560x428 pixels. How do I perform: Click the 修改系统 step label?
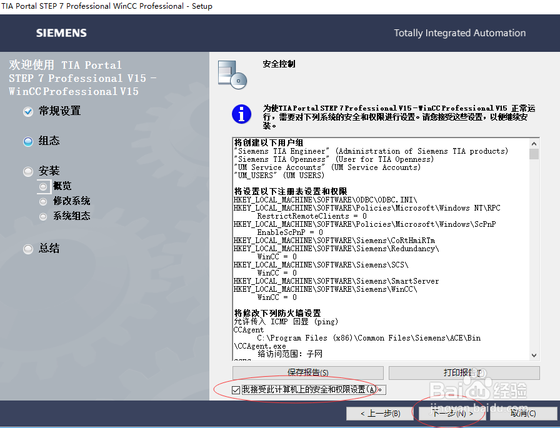coord(71,201)
